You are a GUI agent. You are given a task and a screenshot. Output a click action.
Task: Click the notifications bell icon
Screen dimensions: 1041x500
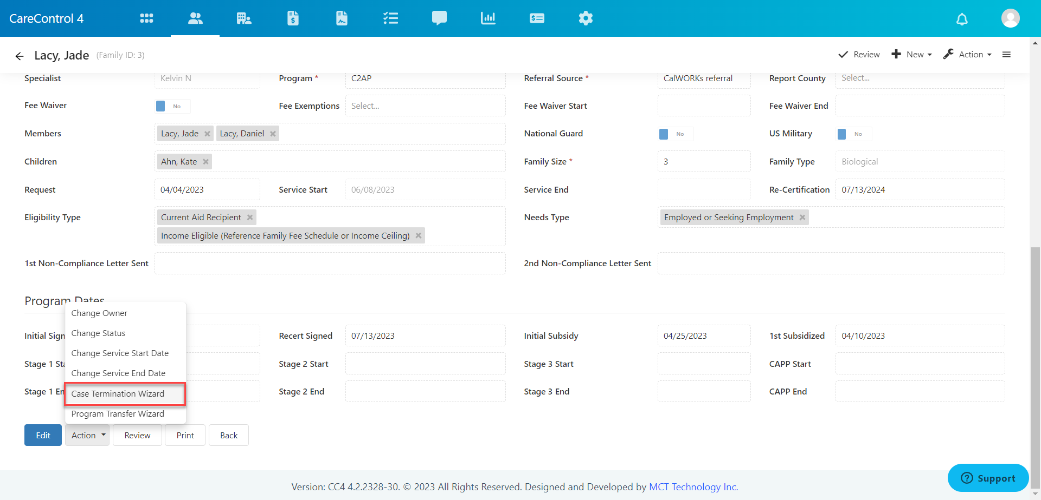[x=962, y=19]
